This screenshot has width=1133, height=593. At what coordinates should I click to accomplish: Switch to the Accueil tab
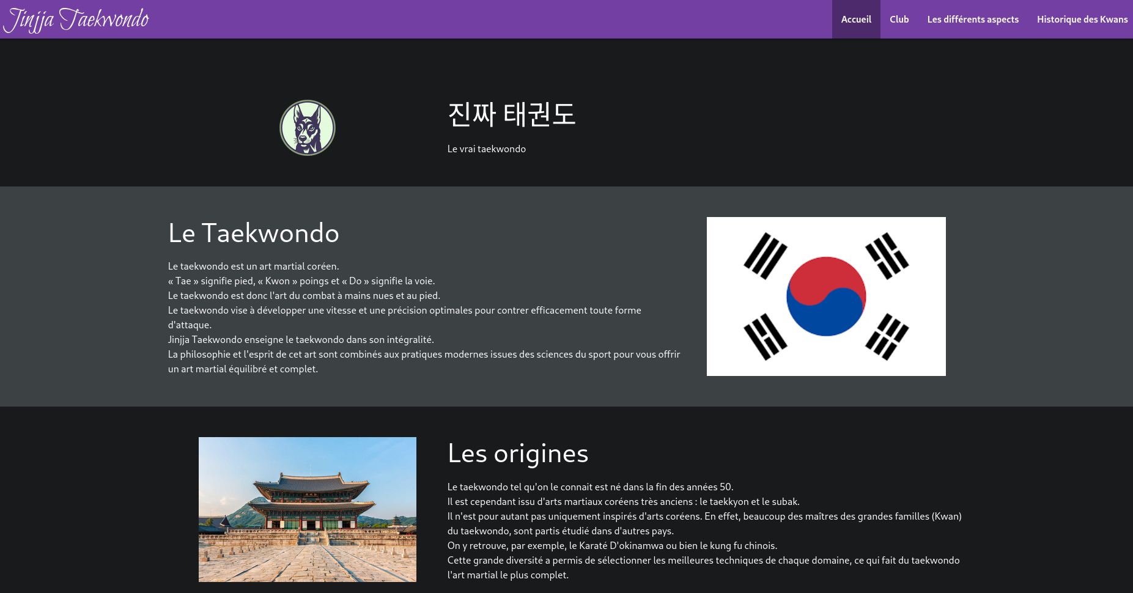(x=855, y=19)
